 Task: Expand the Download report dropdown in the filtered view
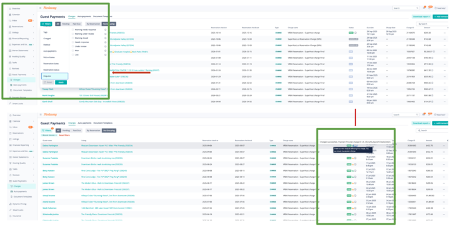pyautogui.click(x=421, y=123)
